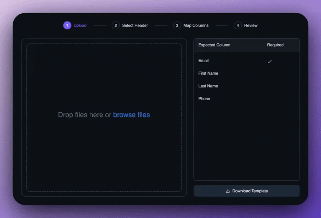Viewport: 321px width, 218px height.
Task: Toggle the Required checkmark for Email
Action: 270,62
